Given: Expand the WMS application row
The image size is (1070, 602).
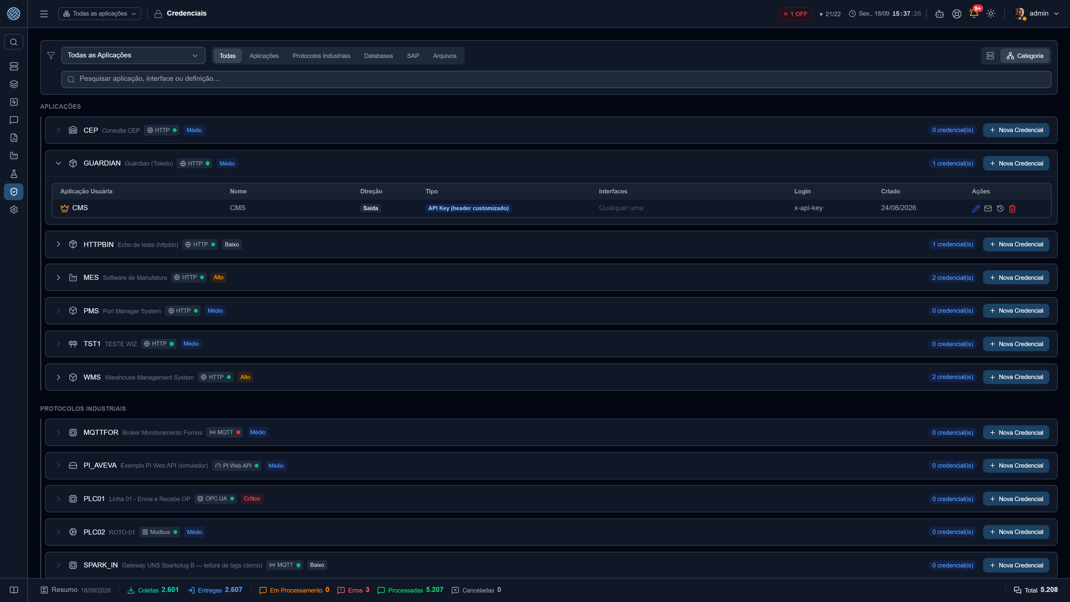Looking at the screenshot, I should click(59, 377).
